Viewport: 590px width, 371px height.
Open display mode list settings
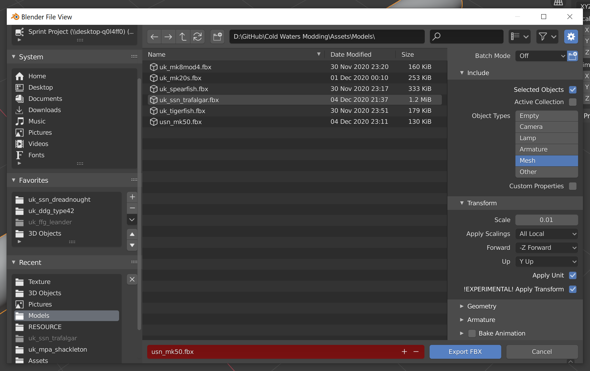(x=519, y=37)
